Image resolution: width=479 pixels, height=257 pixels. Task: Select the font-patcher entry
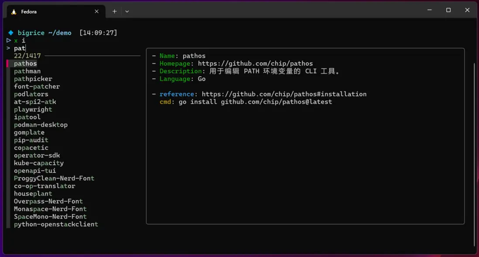37,87
